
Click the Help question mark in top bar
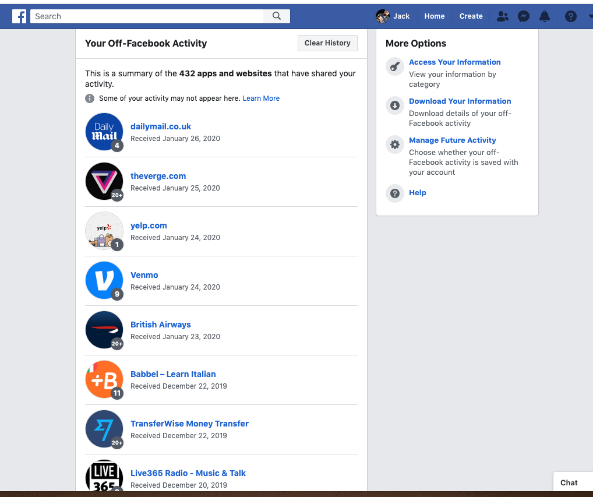[571, 16]
